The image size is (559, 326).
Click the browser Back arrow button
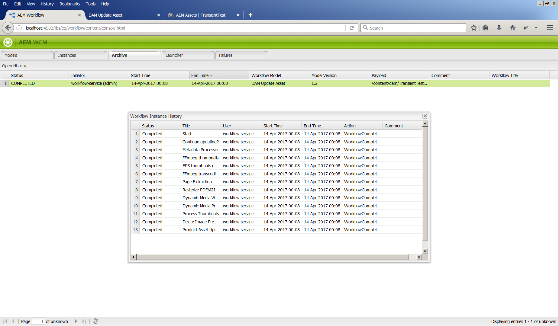coord(8,28)
